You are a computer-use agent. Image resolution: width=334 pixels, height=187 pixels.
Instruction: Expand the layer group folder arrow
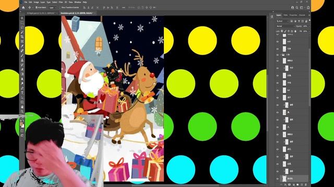coord(281,55)
